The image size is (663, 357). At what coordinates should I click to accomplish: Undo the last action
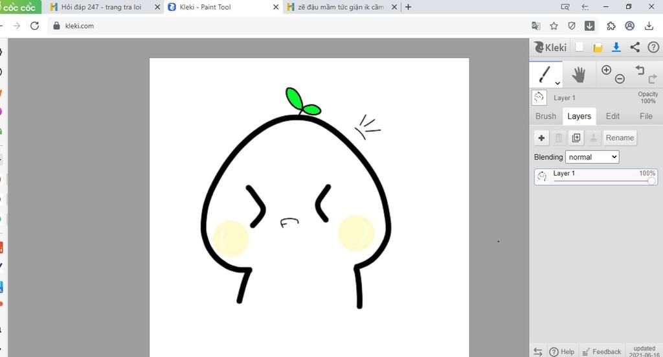click(640, 70)
